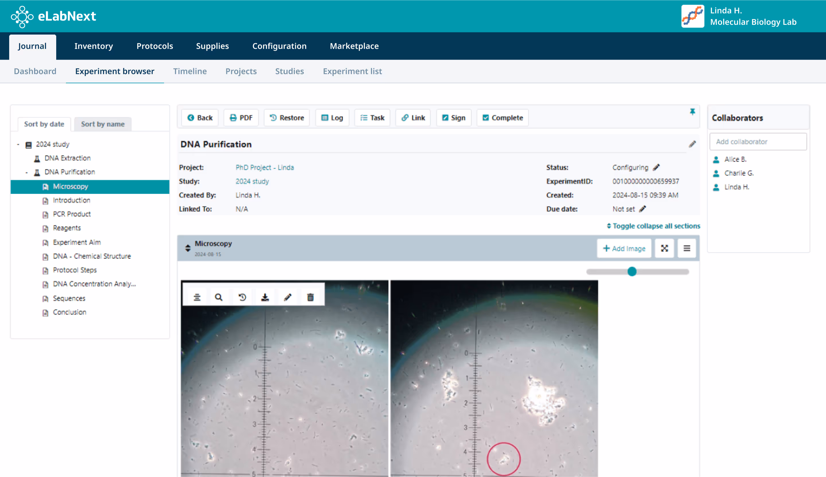Image resolution: width=826 pixels, height=477 pixels.
Task: Collapse the DNA Purification tree node
Action: (x=27, y=172)
